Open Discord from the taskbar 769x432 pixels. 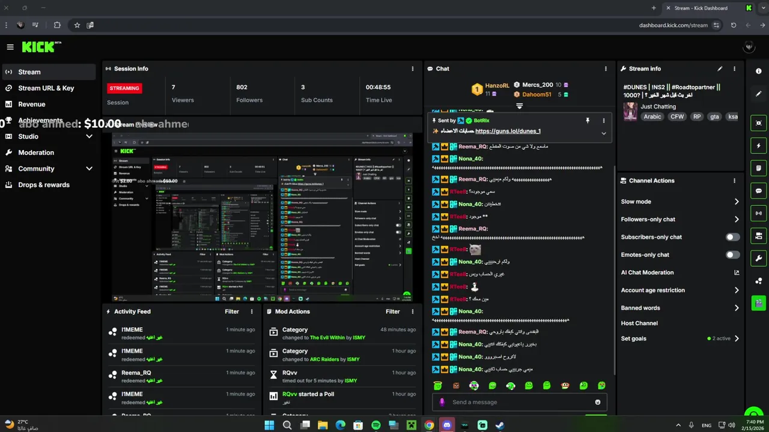point(446,425)
